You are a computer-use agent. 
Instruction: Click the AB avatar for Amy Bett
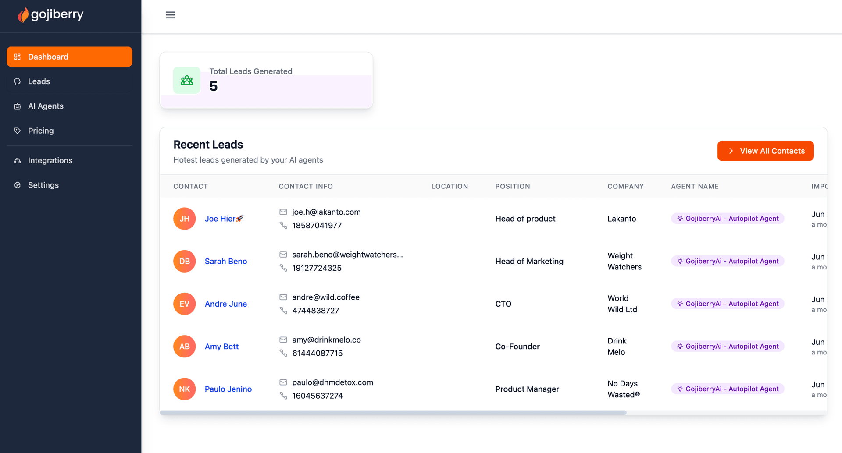(x=185, y=346)
